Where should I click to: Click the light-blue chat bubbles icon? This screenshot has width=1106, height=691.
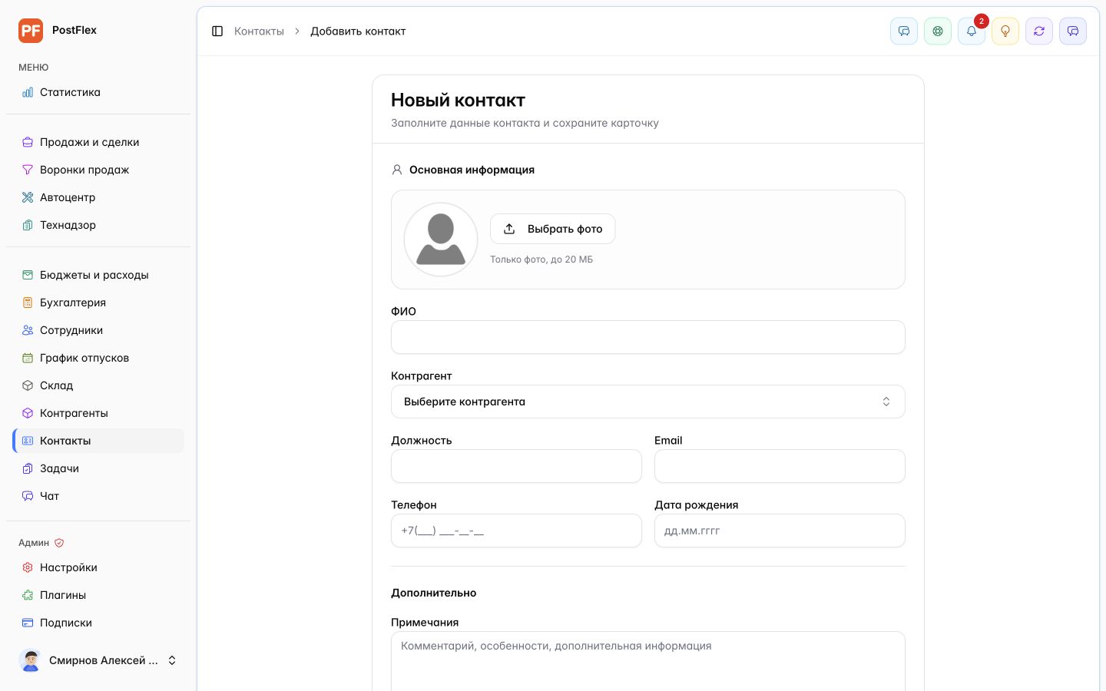[904, 31]
